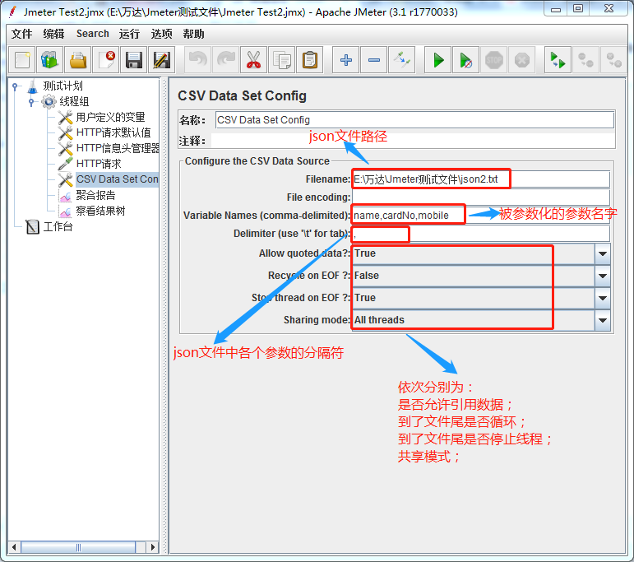
Task: Open the Templates toolbar icon
Action: 49,60
